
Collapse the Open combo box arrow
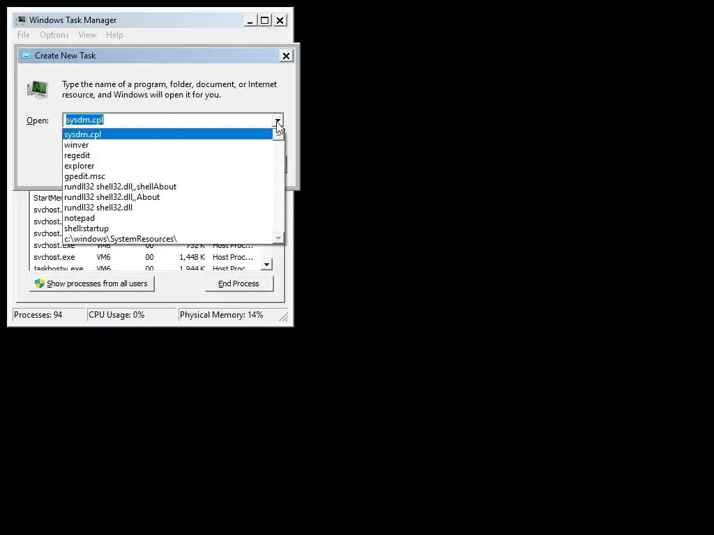pyautogui.click(x=278, y=120)
